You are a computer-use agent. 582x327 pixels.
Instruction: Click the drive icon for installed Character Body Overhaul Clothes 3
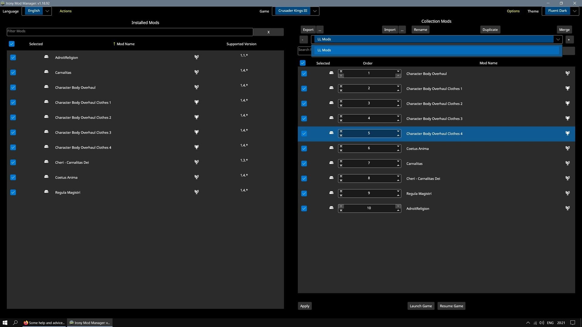(46, 132)
